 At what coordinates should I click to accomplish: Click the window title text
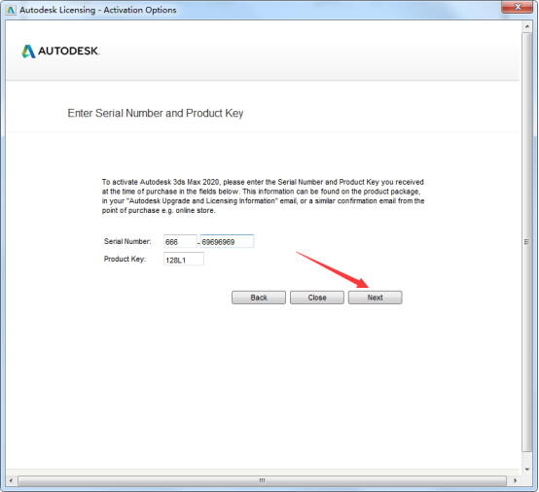point(98,10)
